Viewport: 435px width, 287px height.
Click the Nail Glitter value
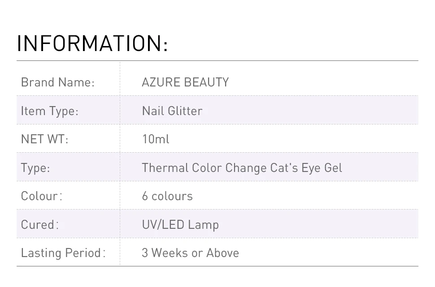click(172, 111)
